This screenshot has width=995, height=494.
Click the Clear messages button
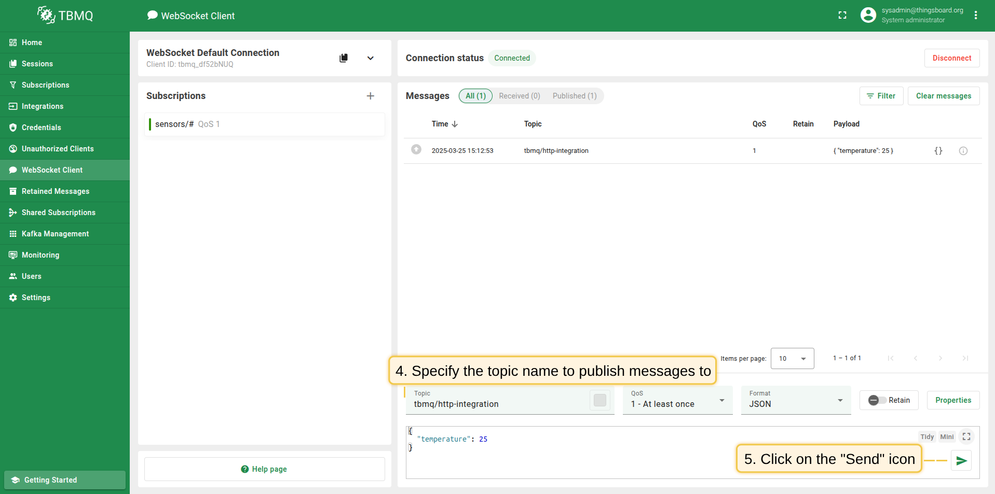click(x=943, y=96)
